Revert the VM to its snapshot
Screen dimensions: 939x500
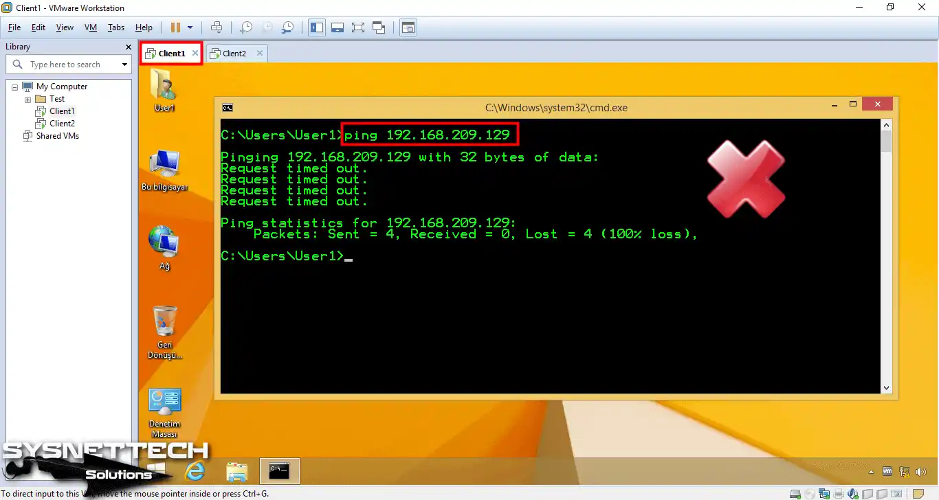(267, 27)
